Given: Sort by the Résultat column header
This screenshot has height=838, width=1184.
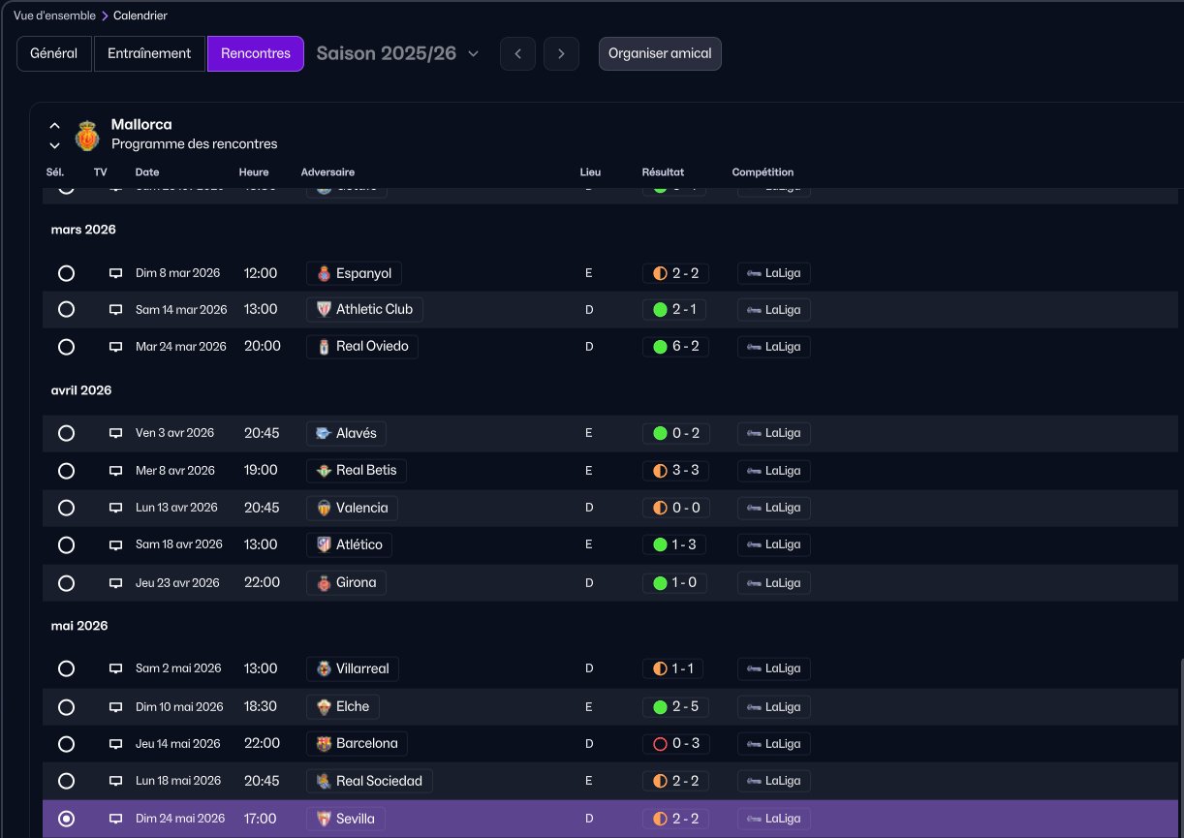Looking at the screenshot, I should click(663, 172).
